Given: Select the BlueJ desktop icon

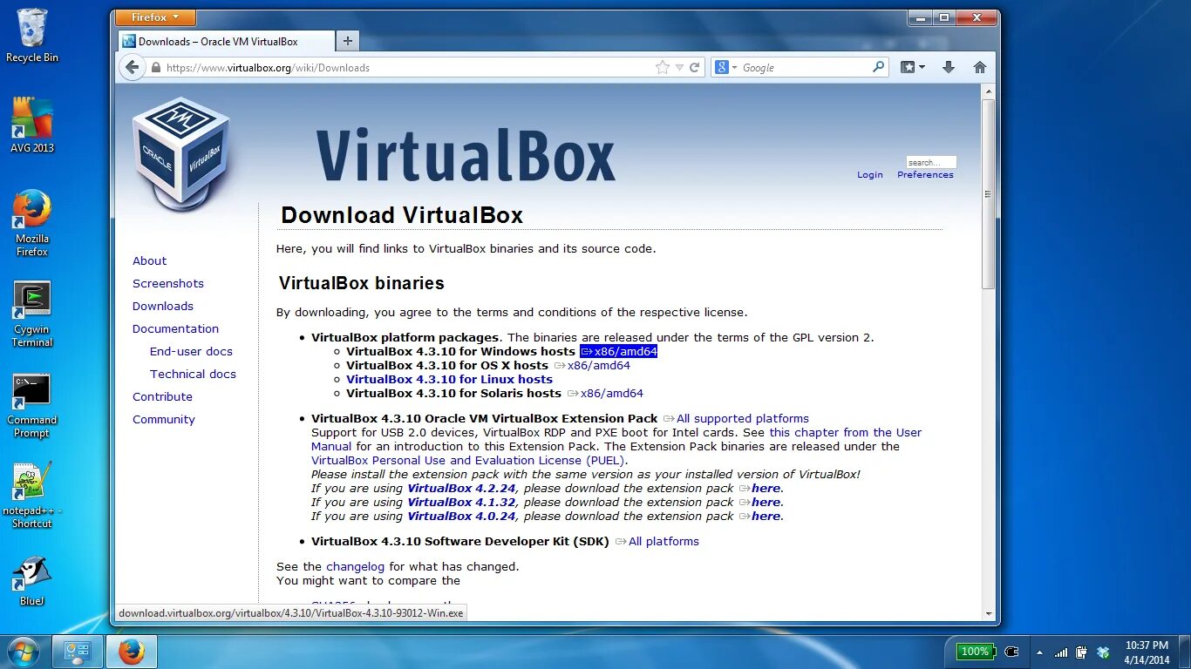Looking at the screenshot, I should click(32, 581).
